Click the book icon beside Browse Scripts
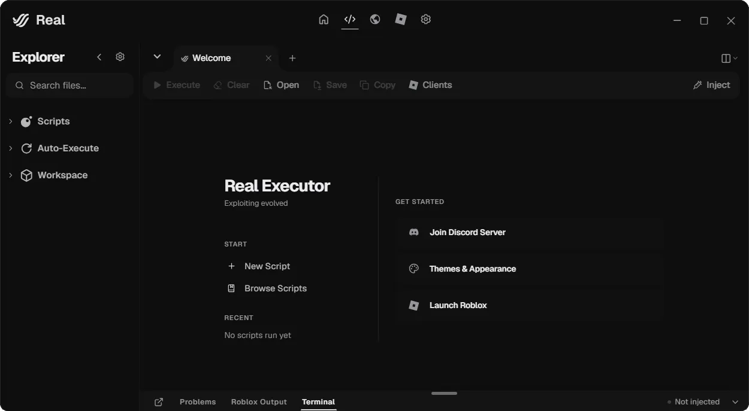The image size is (749, 411). click(231, 288)
